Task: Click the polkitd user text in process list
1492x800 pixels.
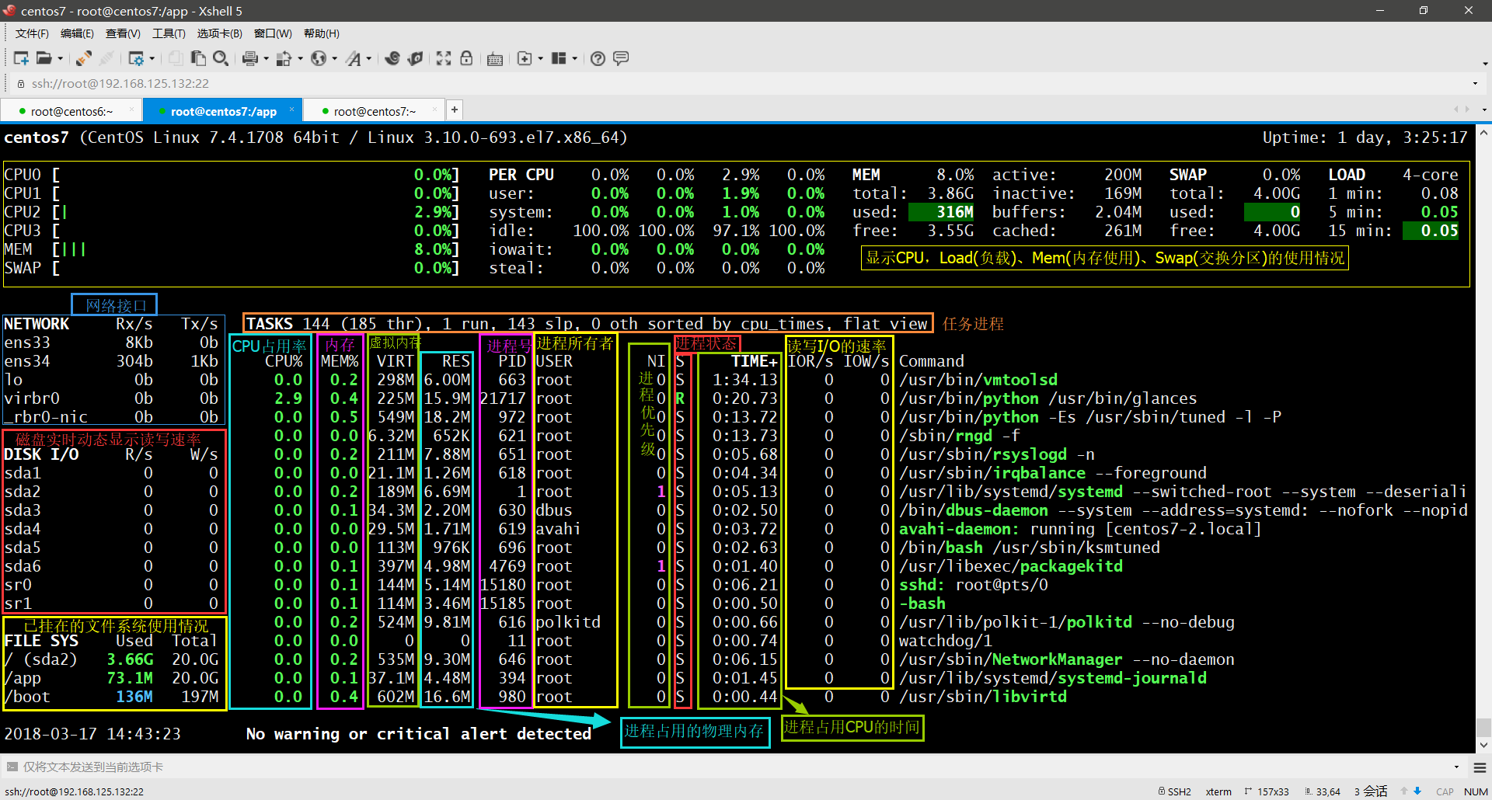Action: point(568,622)
